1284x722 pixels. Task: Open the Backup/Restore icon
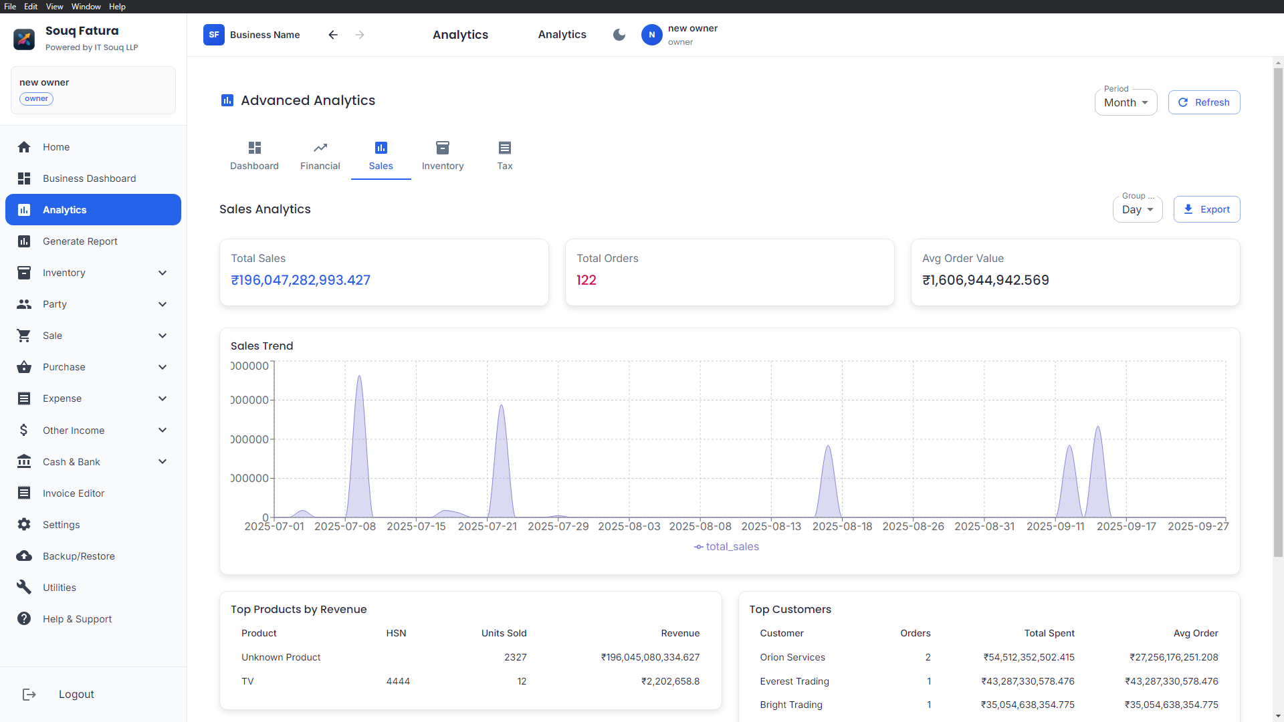coord(24,556)
